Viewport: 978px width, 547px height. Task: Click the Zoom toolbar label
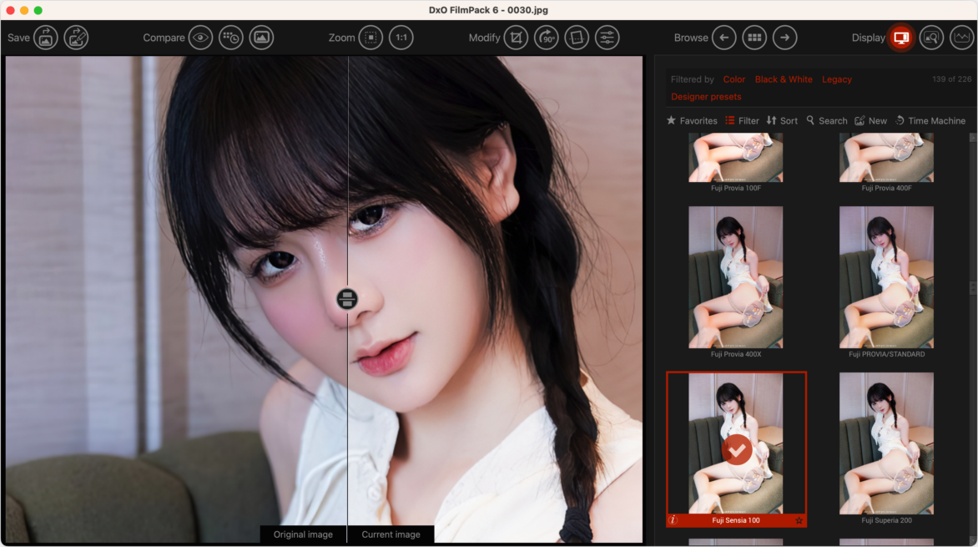(342, 38)
